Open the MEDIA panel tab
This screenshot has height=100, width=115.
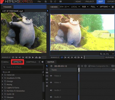(x=6, y=62)
